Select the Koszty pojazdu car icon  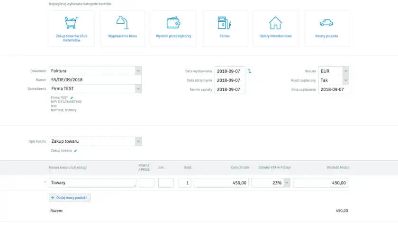tap(326, 23)
